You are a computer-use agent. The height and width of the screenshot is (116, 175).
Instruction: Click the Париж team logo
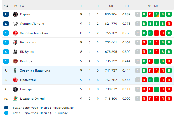(x=15, y=14)
